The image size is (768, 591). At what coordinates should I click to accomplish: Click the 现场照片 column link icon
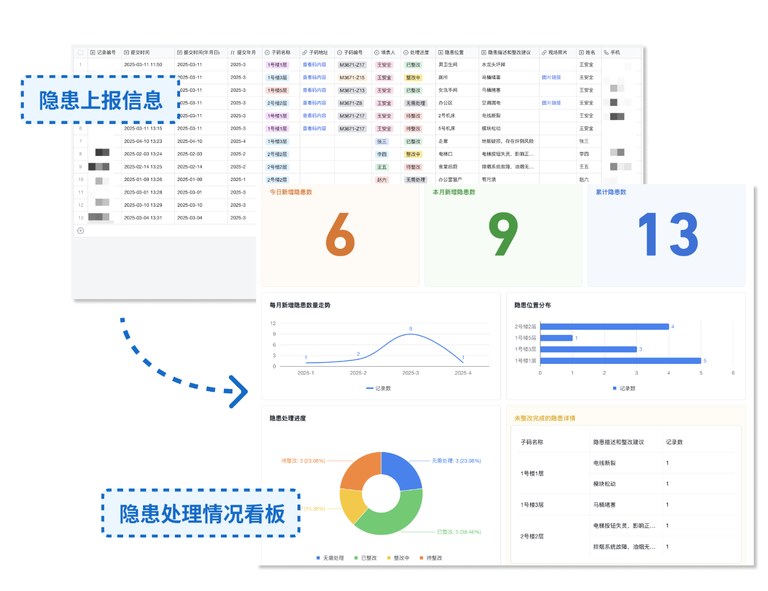coord(544,52)
